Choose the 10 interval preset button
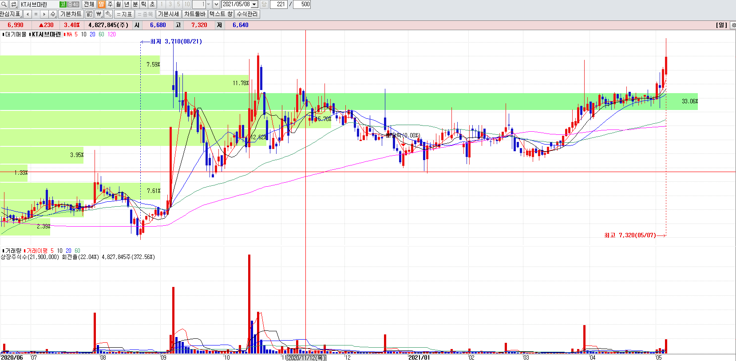Image resolution: width=736 pixels, height=361 pixels. coord(187,4)
